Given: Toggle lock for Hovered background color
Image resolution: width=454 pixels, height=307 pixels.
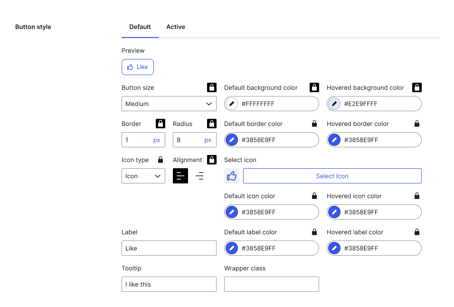Looking at the screenshot, I should 416,87.
